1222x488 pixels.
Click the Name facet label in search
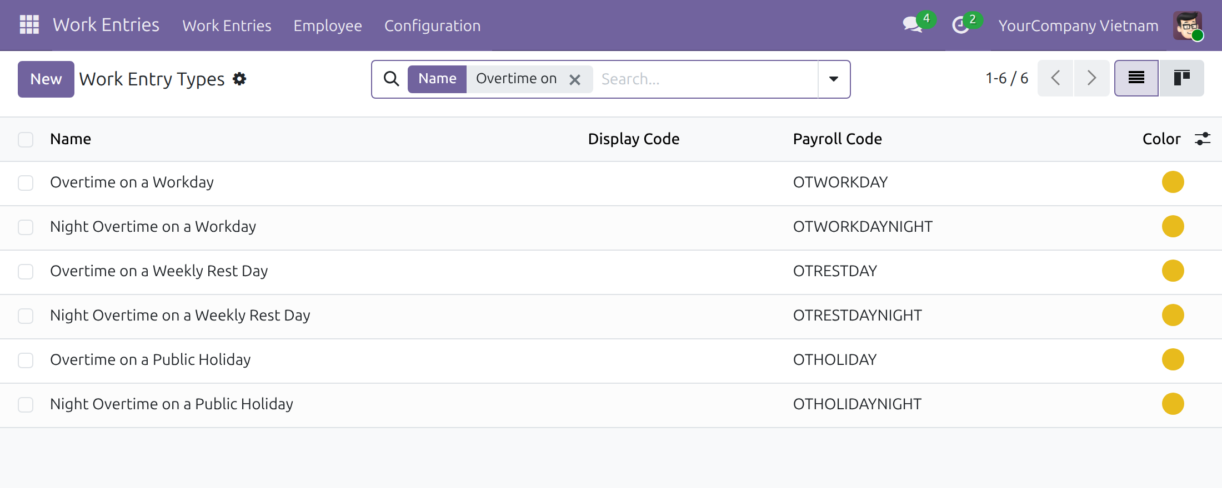coord(437,79)
